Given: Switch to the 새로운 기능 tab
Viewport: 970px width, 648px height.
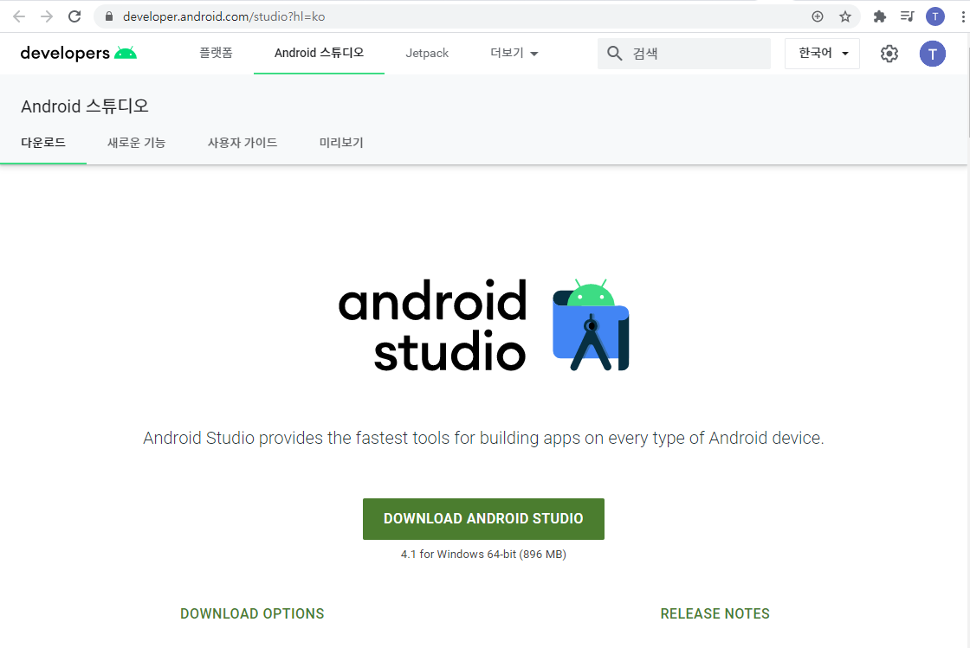Looking at the screenshot, I should pyautogui.click(x=137, y=143).
